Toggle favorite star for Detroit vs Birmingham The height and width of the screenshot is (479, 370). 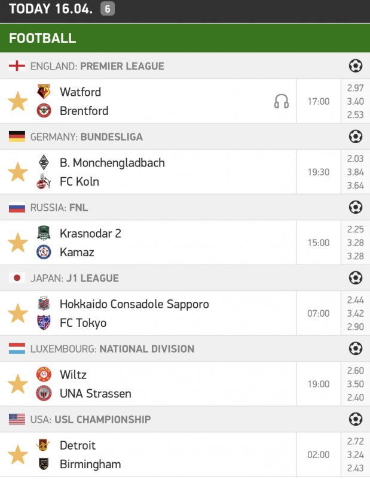click(18, 454)
